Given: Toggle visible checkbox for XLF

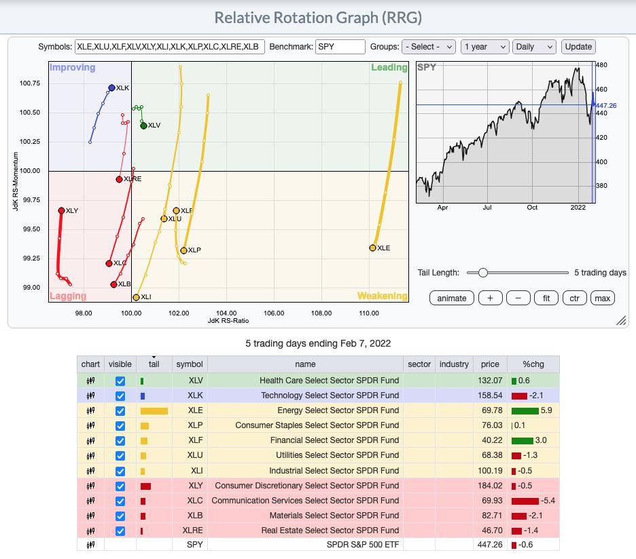Looking at the screenshot, I should 120,441.
